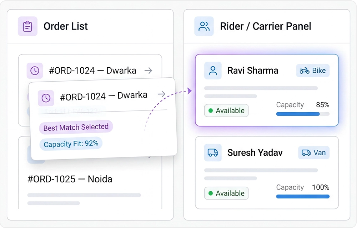
Task: Click the clock icon on the background ORD-1024 card
Action: [35, 71]
